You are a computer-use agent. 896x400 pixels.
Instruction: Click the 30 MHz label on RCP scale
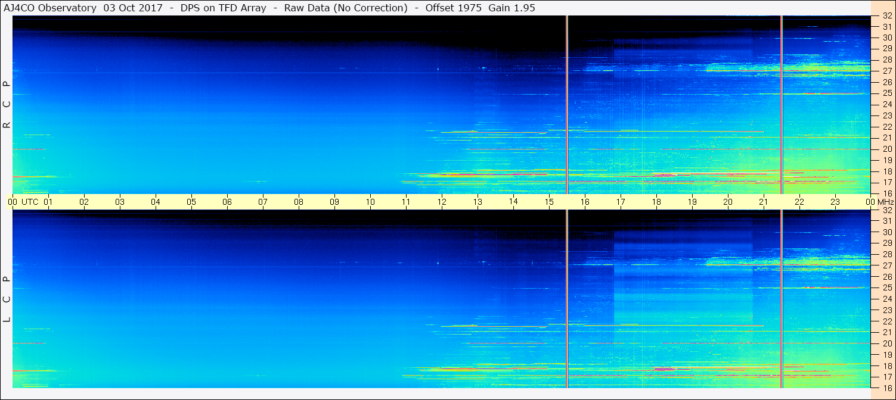click(886, 38)
